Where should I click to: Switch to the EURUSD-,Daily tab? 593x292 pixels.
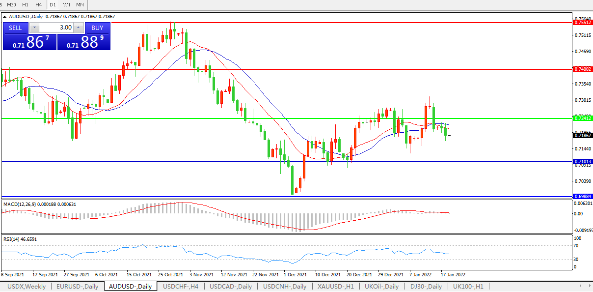coord(78,287)
